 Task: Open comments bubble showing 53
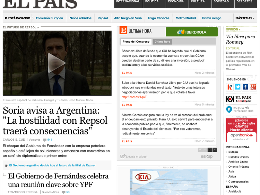coord(66,192)
